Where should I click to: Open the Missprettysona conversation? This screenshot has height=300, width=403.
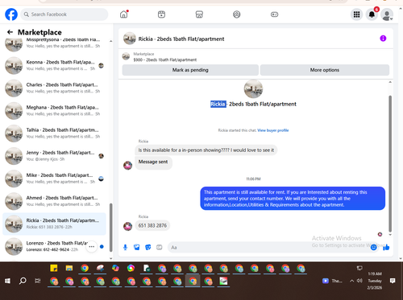coord(54,44)
